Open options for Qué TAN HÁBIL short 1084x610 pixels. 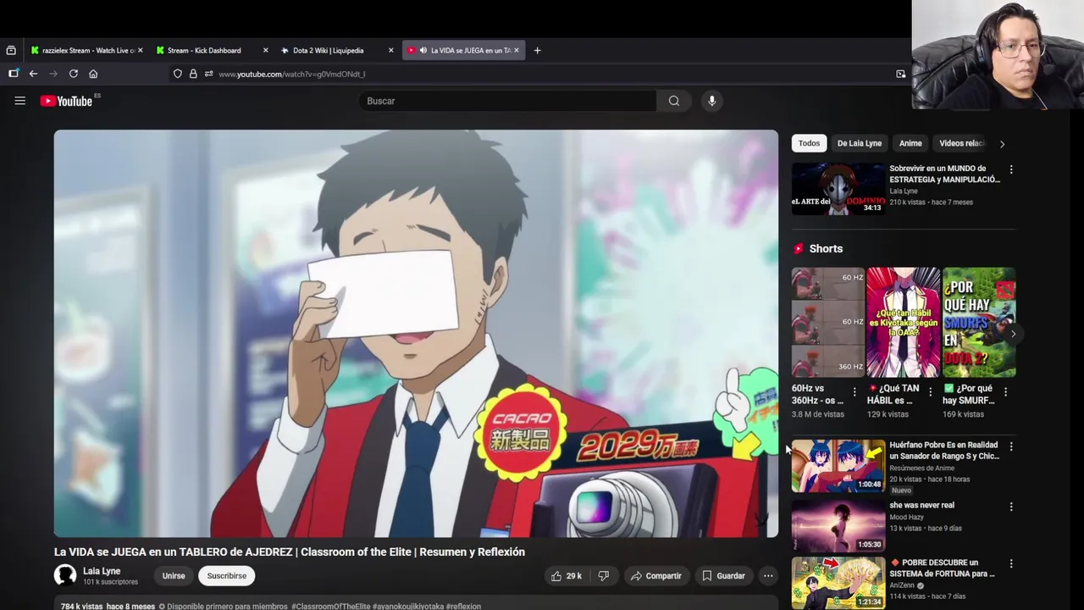point(930,391)
